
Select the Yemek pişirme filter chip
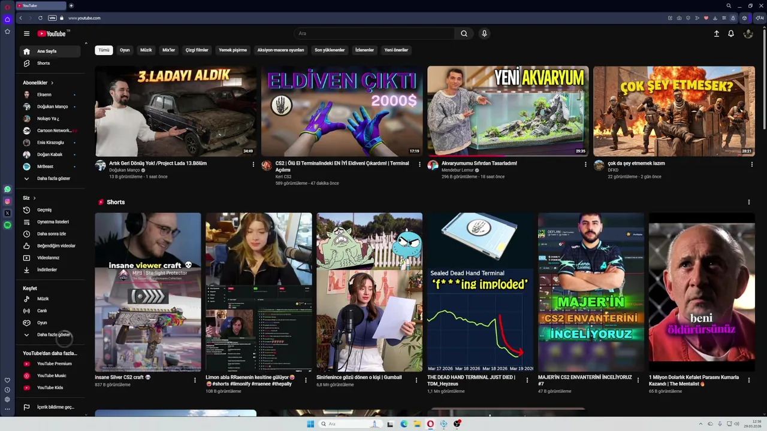click(x=232, y=50)
